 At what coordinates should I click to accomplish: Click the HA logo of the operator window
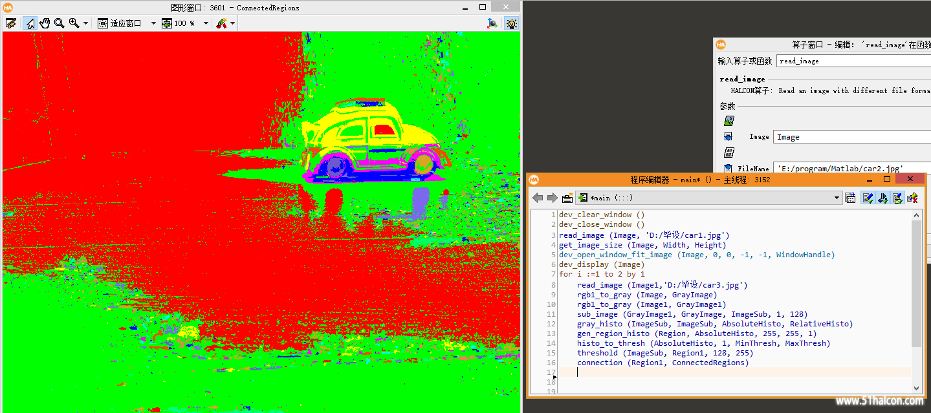click(721, 45)
